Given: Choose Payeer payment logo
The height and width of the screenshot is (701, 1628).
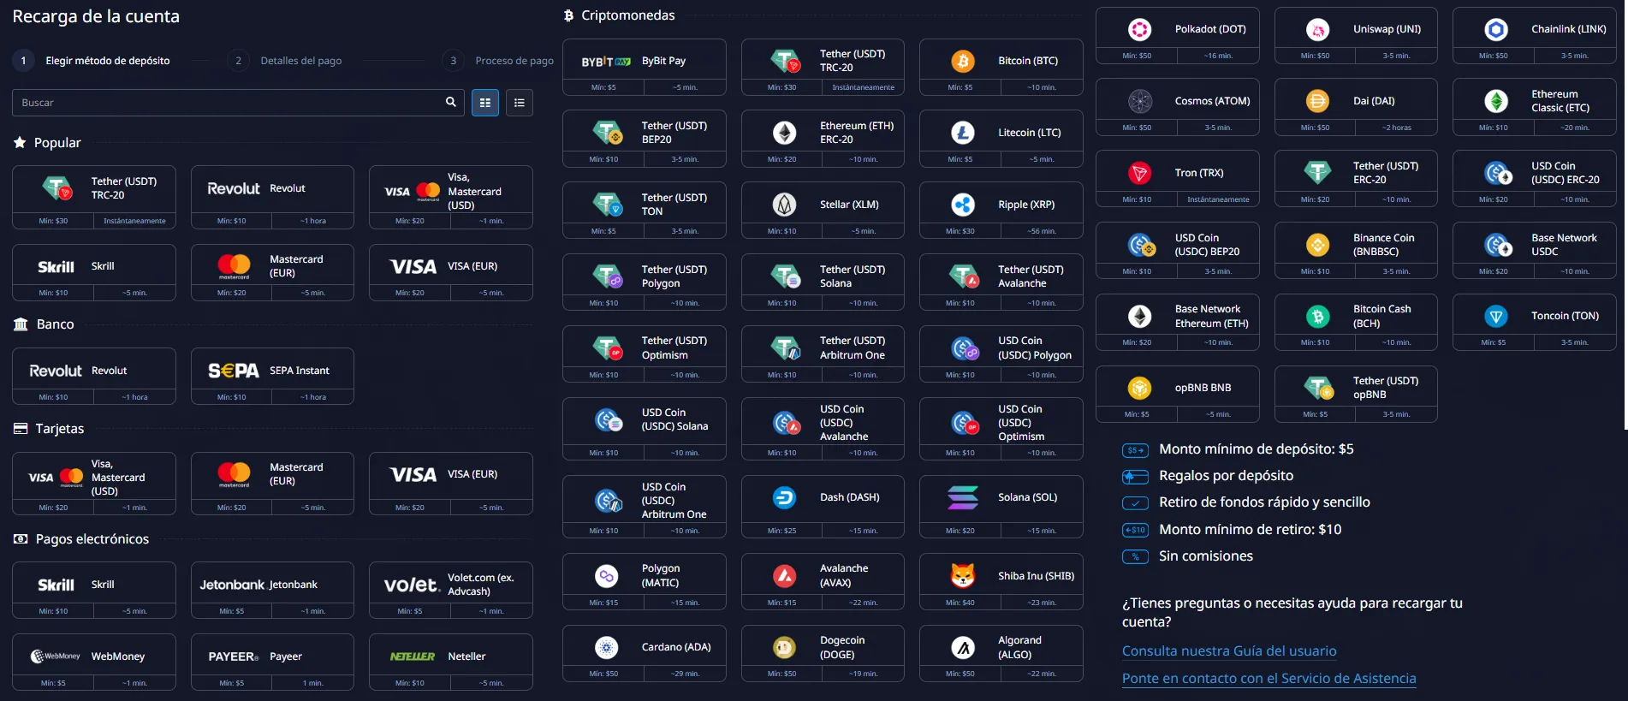Looking at the screenshot, I should coord(234,656).
